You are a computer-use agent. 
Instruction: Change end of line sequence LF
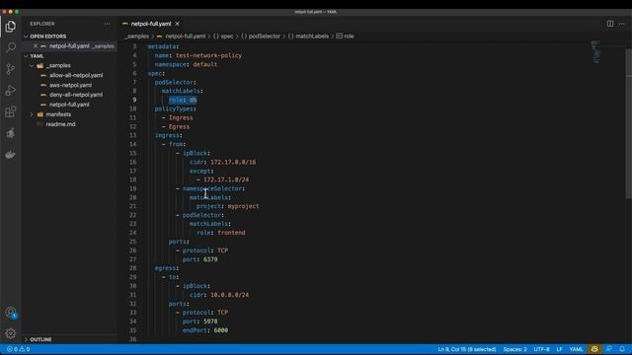pyautogui.click(x=559, y=349)
